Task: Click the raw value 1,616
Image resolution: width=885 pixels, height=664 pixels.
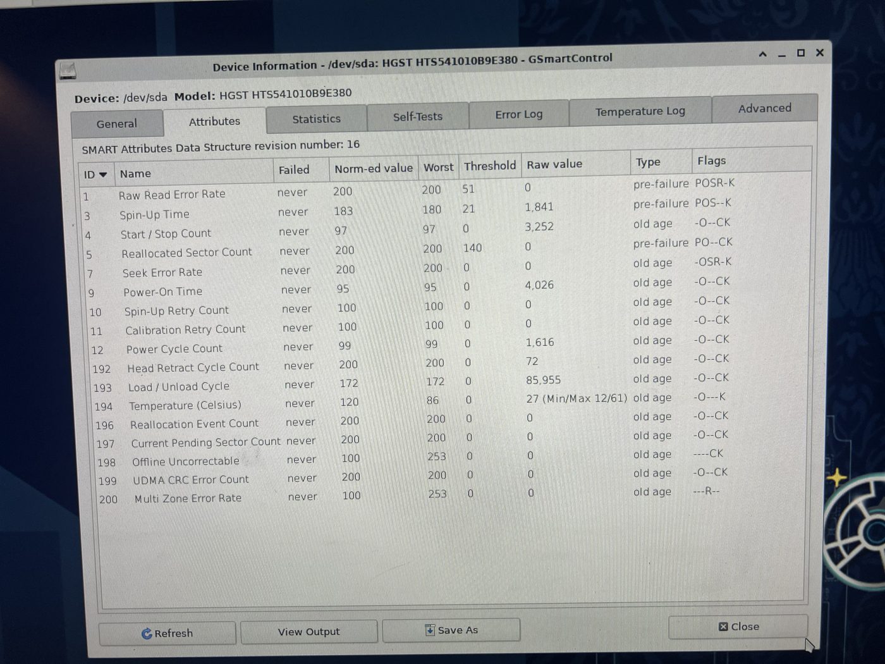Action: 540,342
